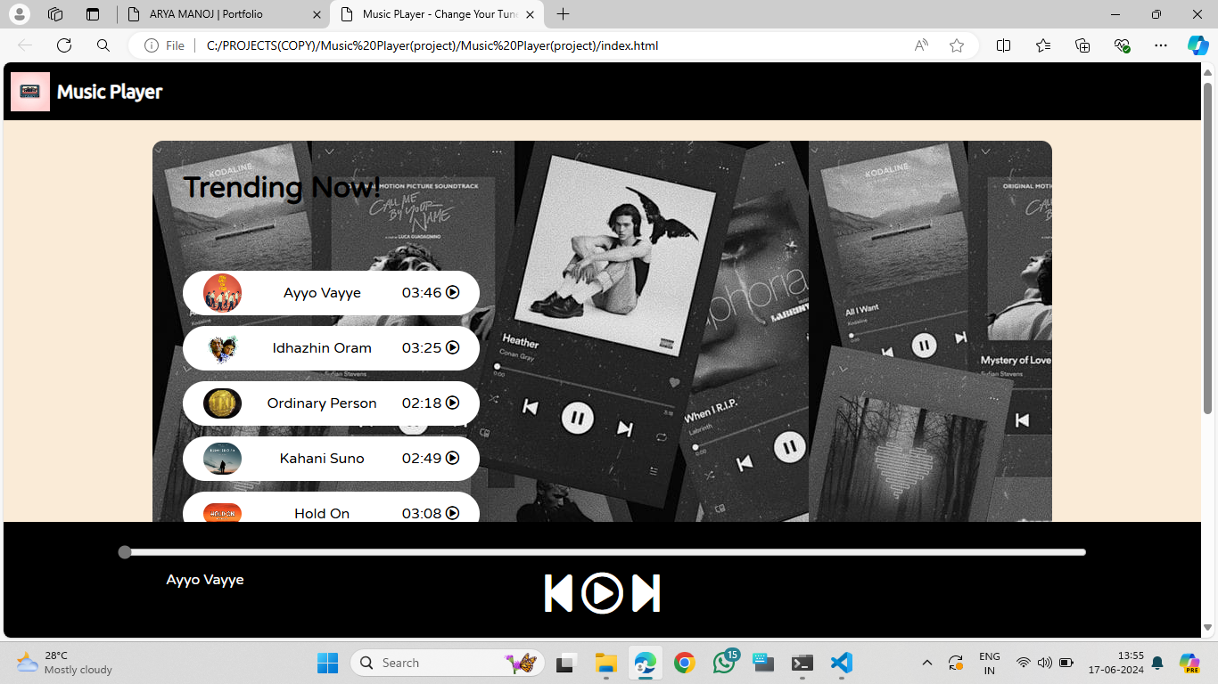Click the Ordinary Person album thumbnail

(x=222, y=403)
